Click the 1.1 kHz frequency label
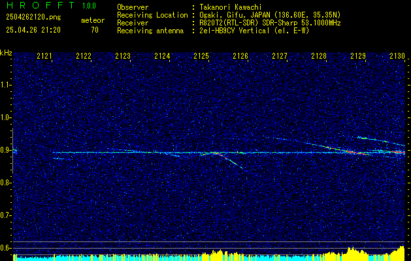 click(x=5, y=85)
